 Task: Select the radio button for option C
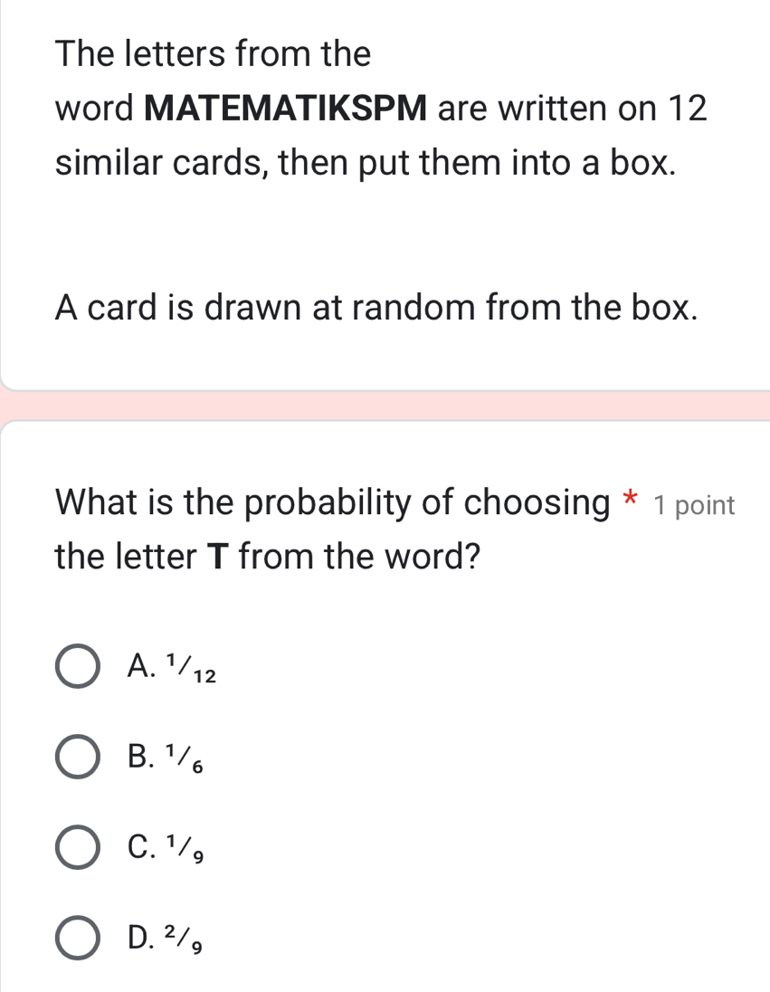pyautogui.click(x=77, y=848)
